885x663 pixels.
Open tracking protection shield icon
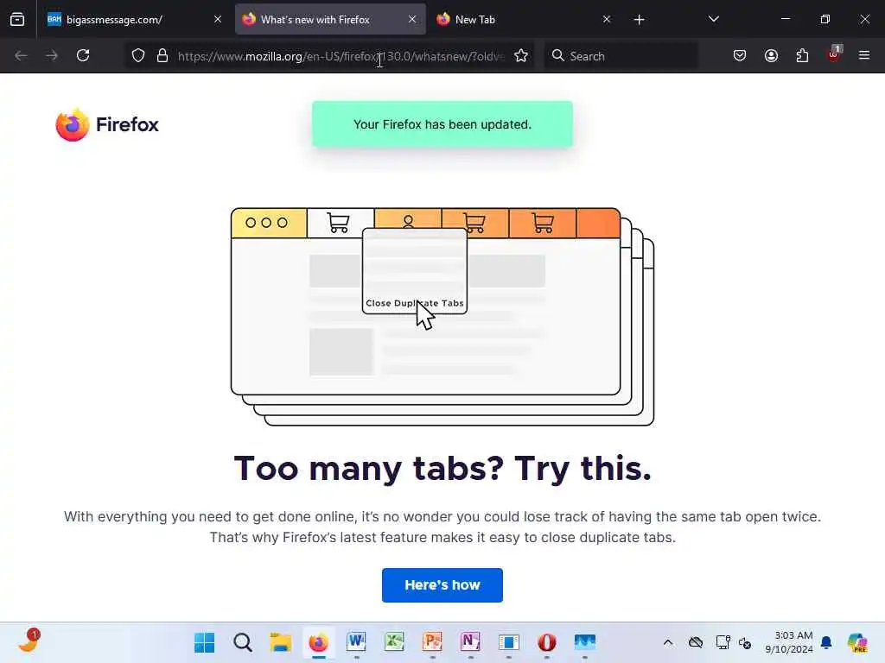coord(138,56)
